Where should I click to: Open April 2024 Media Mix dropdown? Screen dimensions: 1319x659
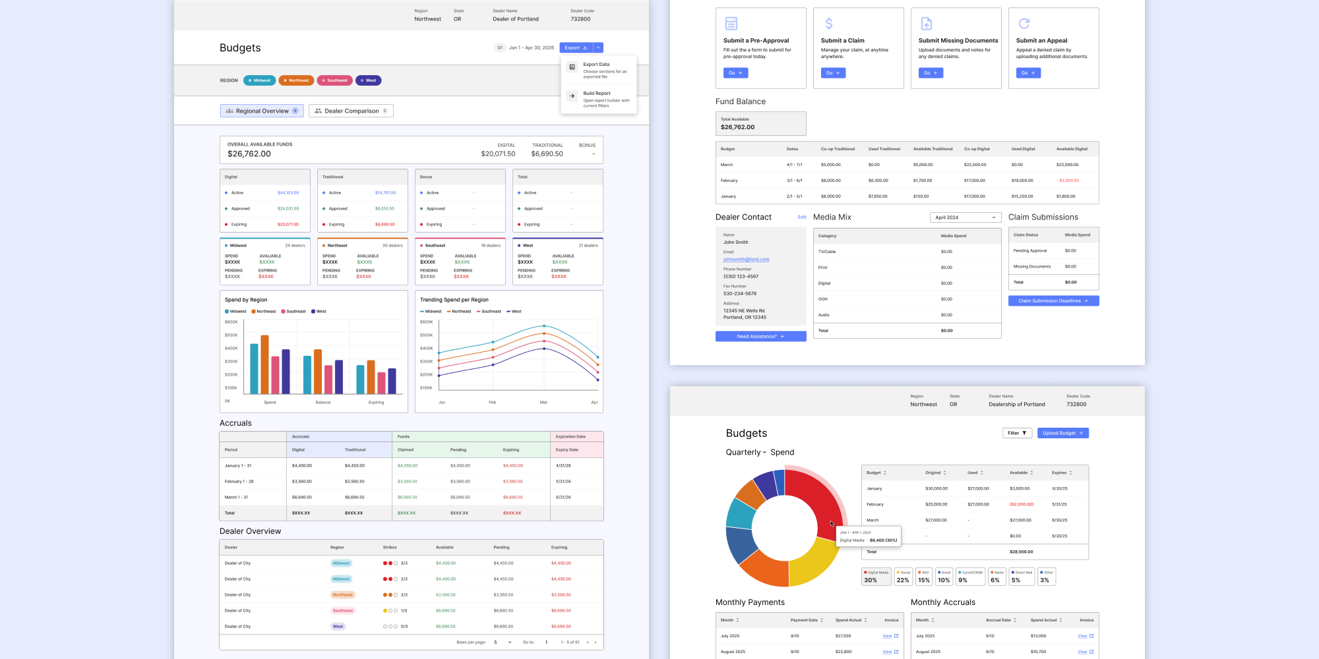click(x=966, y=217)
